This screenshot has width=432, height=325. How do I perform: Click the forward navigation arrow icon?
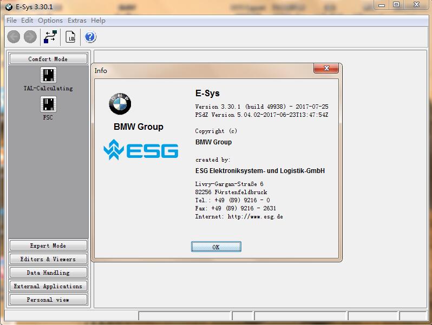(x=30, y=37)
